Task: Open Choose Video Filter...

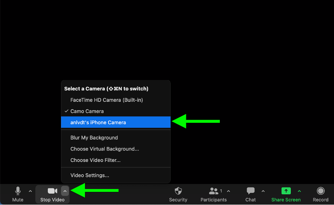Action: click(116, 160)
